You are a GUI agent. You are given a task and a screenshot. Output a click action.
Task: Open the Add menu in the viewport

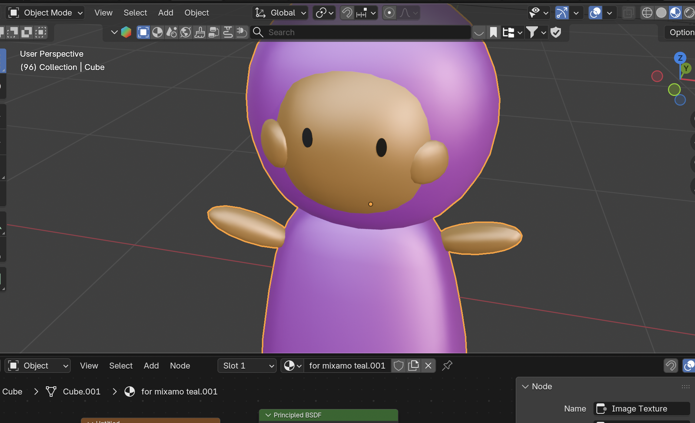[166, 12]
